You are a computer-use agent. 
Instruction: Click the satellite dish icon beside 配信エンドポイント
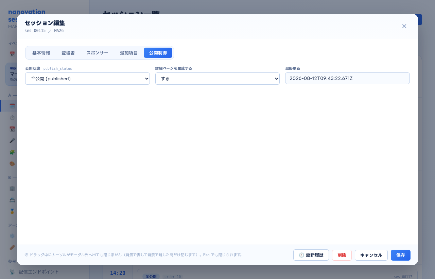click(12, 272)
